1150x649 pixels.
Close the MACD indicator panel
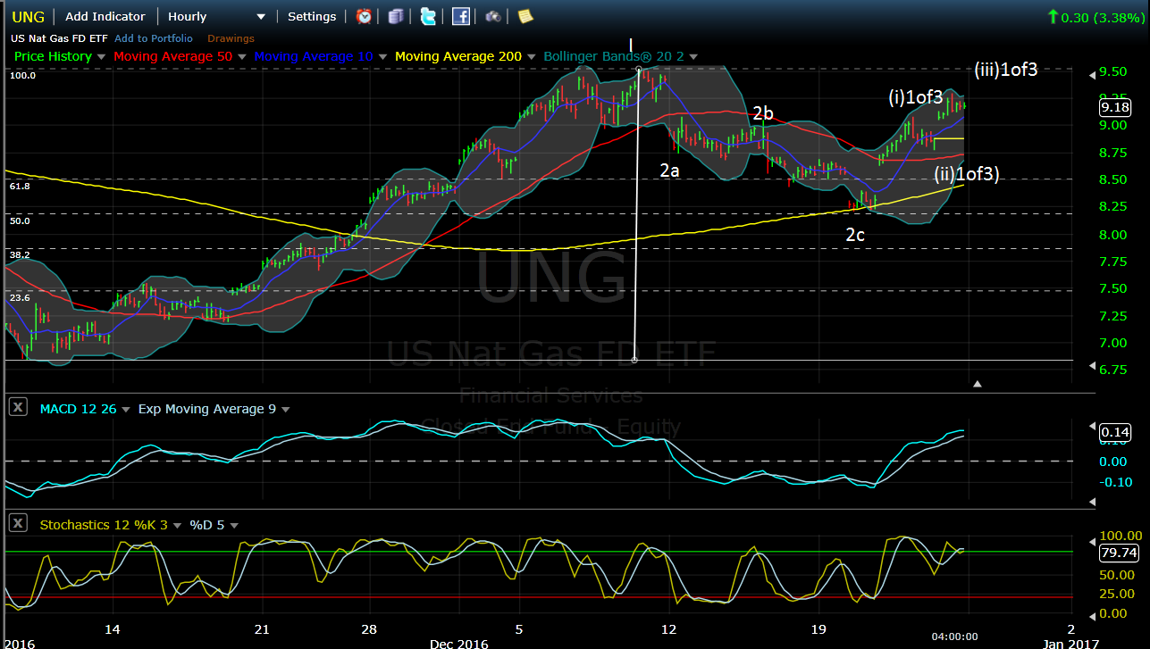click(17, 407)
